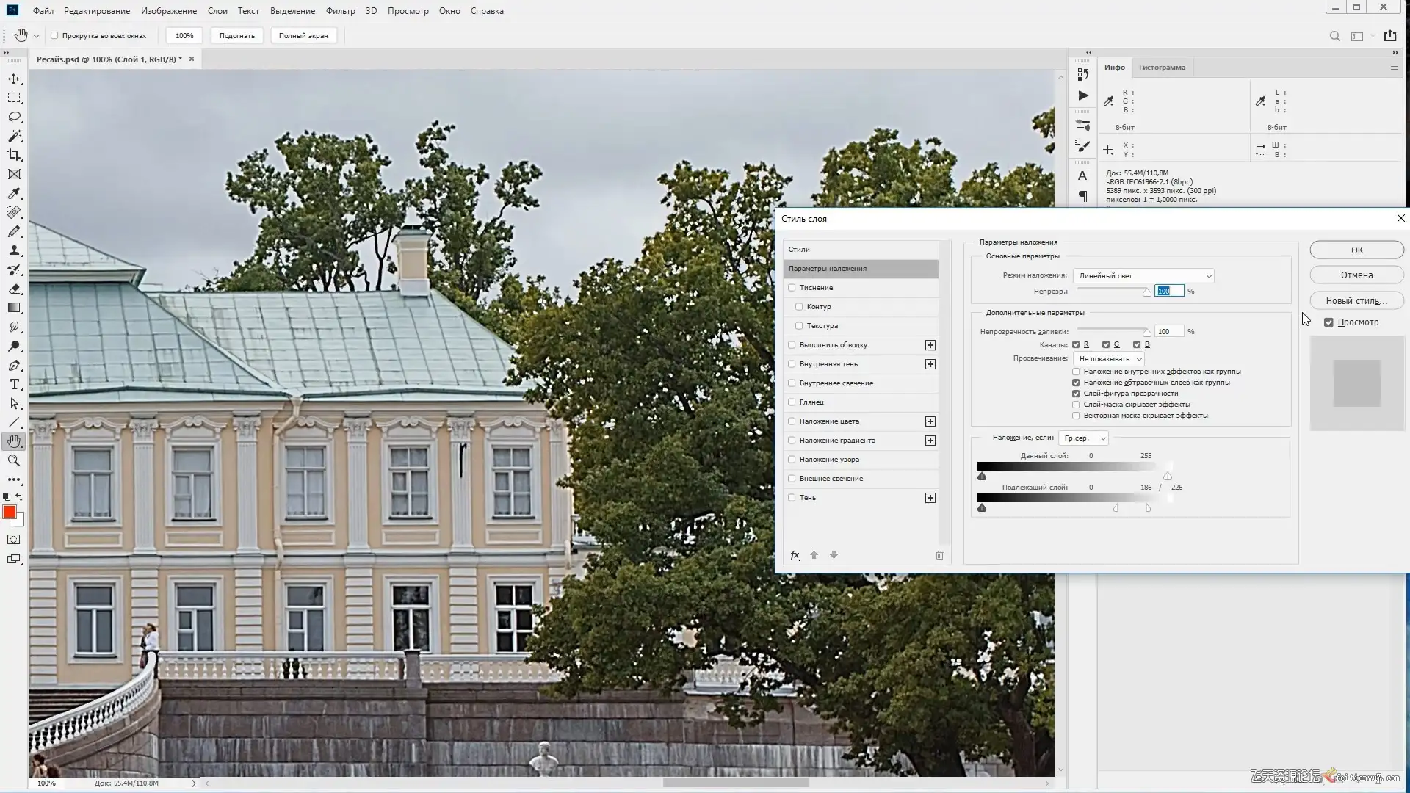The width and height of the screenshot is (1410, 793).
Task: Open the Режим наложения blend mode dropdown
Action: click(1143, 275)
